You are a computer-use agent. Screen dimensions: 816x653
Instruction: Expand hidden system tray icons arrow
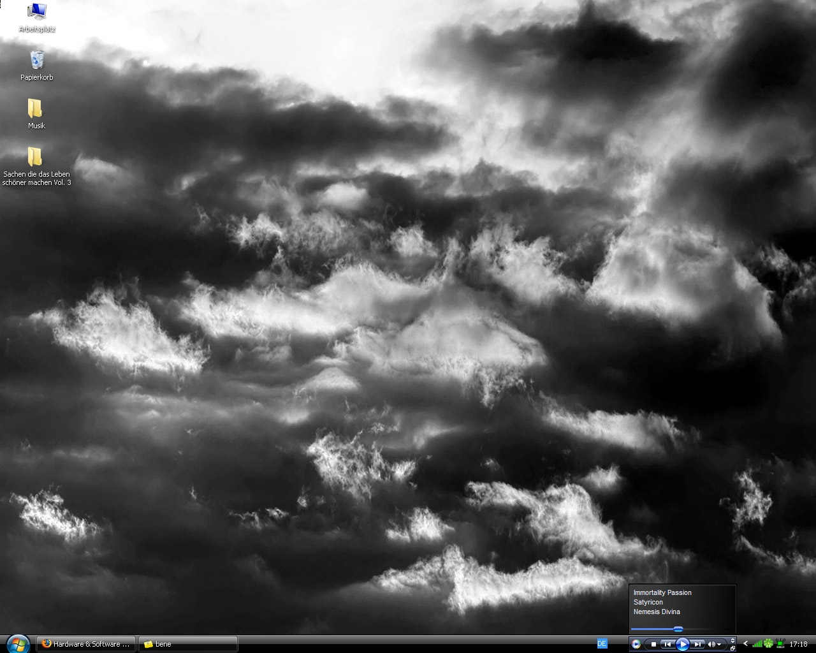745,643
